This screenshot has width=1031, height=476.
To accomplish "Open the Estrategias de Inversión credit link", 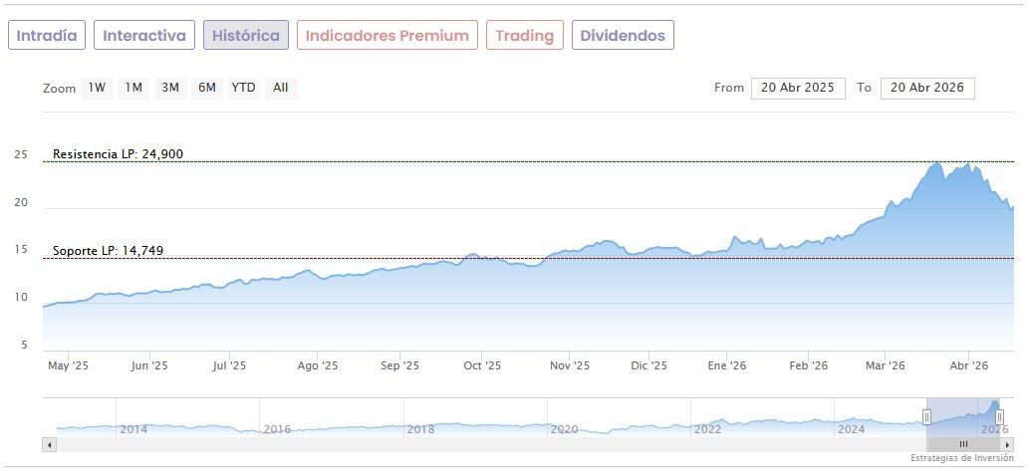I will coord(961,458).
